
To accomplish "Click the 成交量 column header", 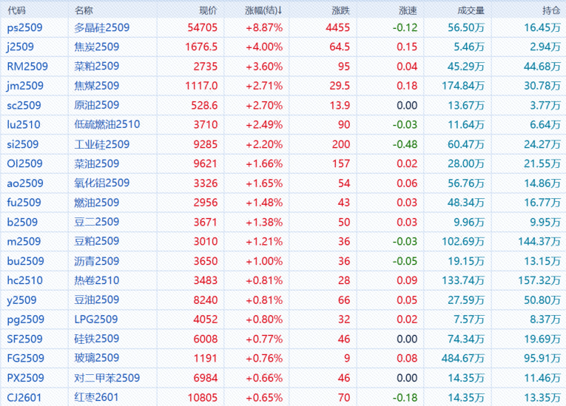I will pyautogui.click(x=471, y=11).
